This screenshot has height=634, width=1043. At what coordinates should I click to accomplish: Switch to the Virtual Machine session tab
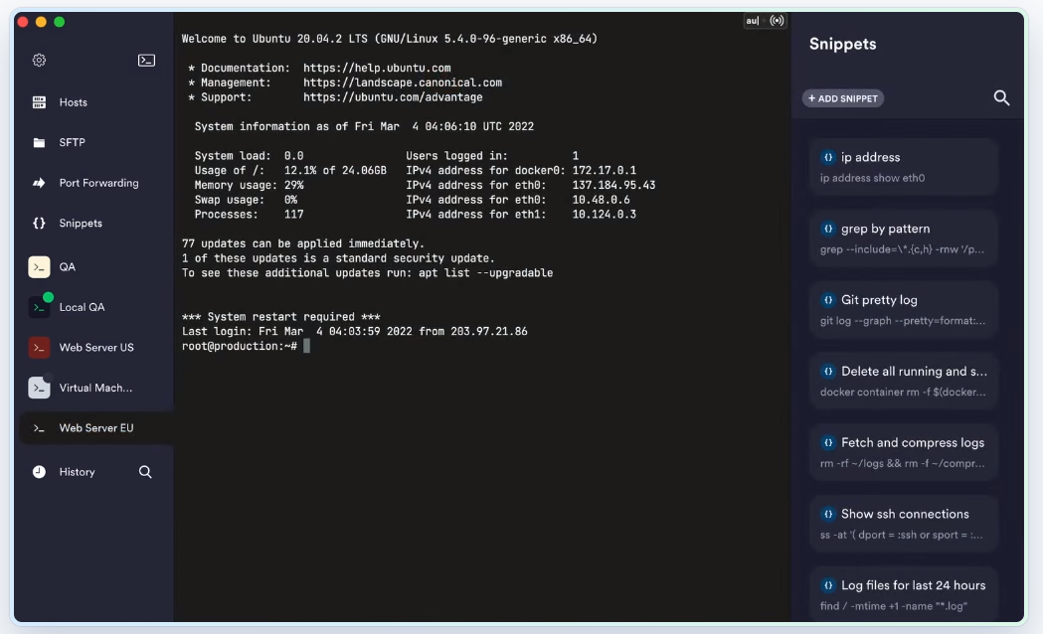tap(94, 389)
